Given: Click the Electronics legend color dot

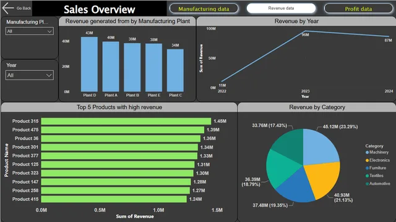Looking at the screenshot, I should 367,160.
